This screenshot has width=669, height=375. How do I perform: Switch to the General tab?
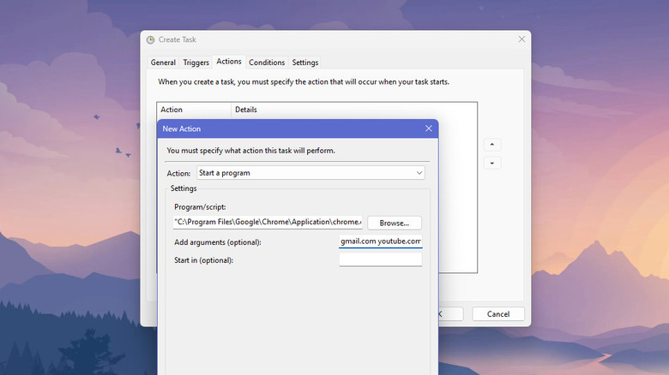coord(163,62)
